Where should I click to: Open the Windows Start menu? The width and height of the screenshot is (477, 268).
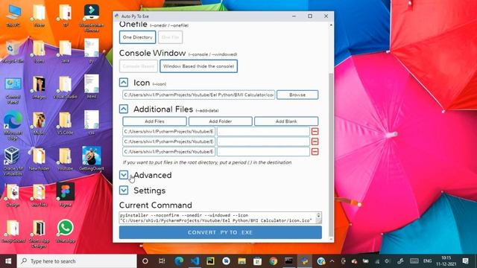click(8, 261)
